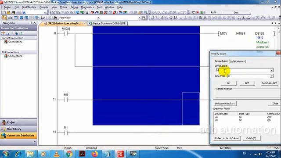Click 'D8120' operand in MOV instruction
The image size is (281, 158).
(259, 33)
